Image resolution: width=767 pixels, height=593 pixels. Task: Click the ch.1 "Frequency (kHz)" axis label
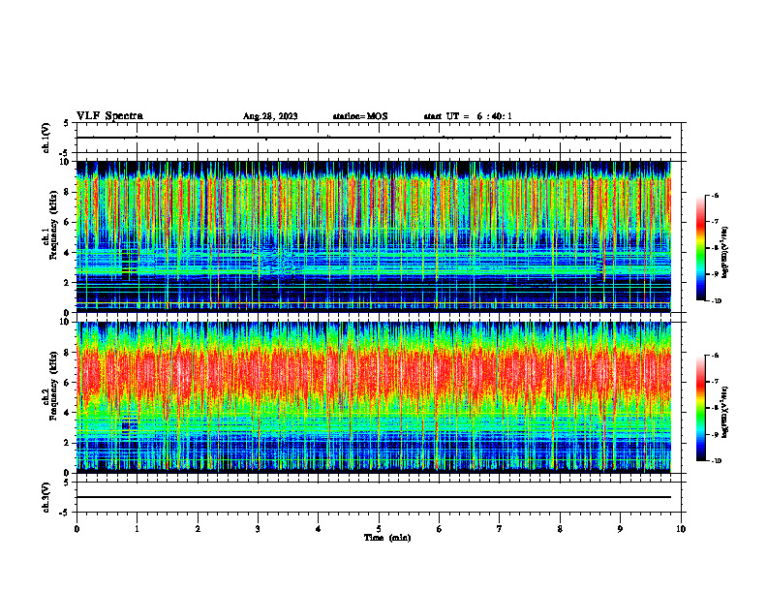pyautogui.click(x=55, y=226)
